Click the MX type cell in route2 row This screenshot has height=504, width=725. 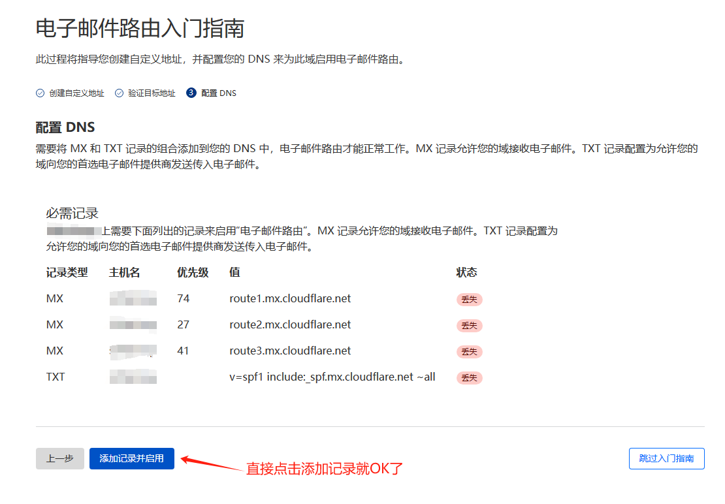click(55, 324)
